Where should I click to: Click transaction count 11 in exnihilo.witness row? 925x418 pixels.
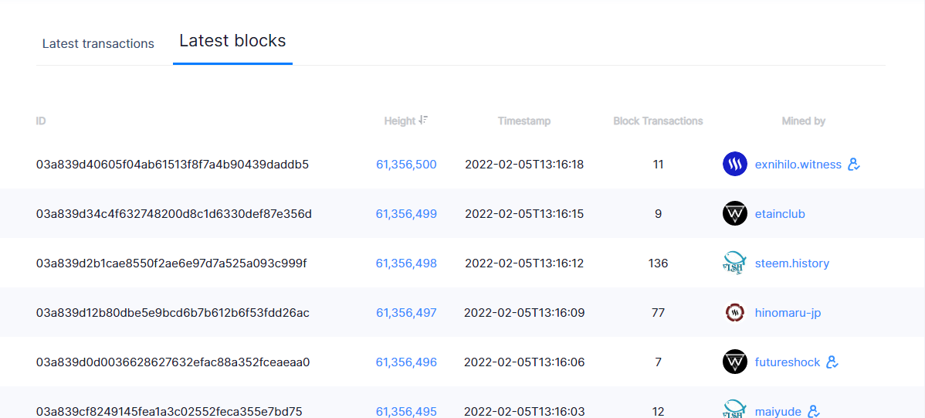[x=659, y=165]
